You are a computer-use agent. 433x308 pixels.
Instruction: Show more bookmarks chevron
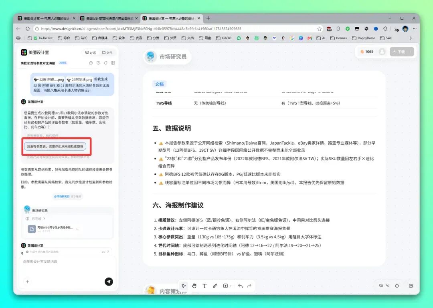pos(411,38)
